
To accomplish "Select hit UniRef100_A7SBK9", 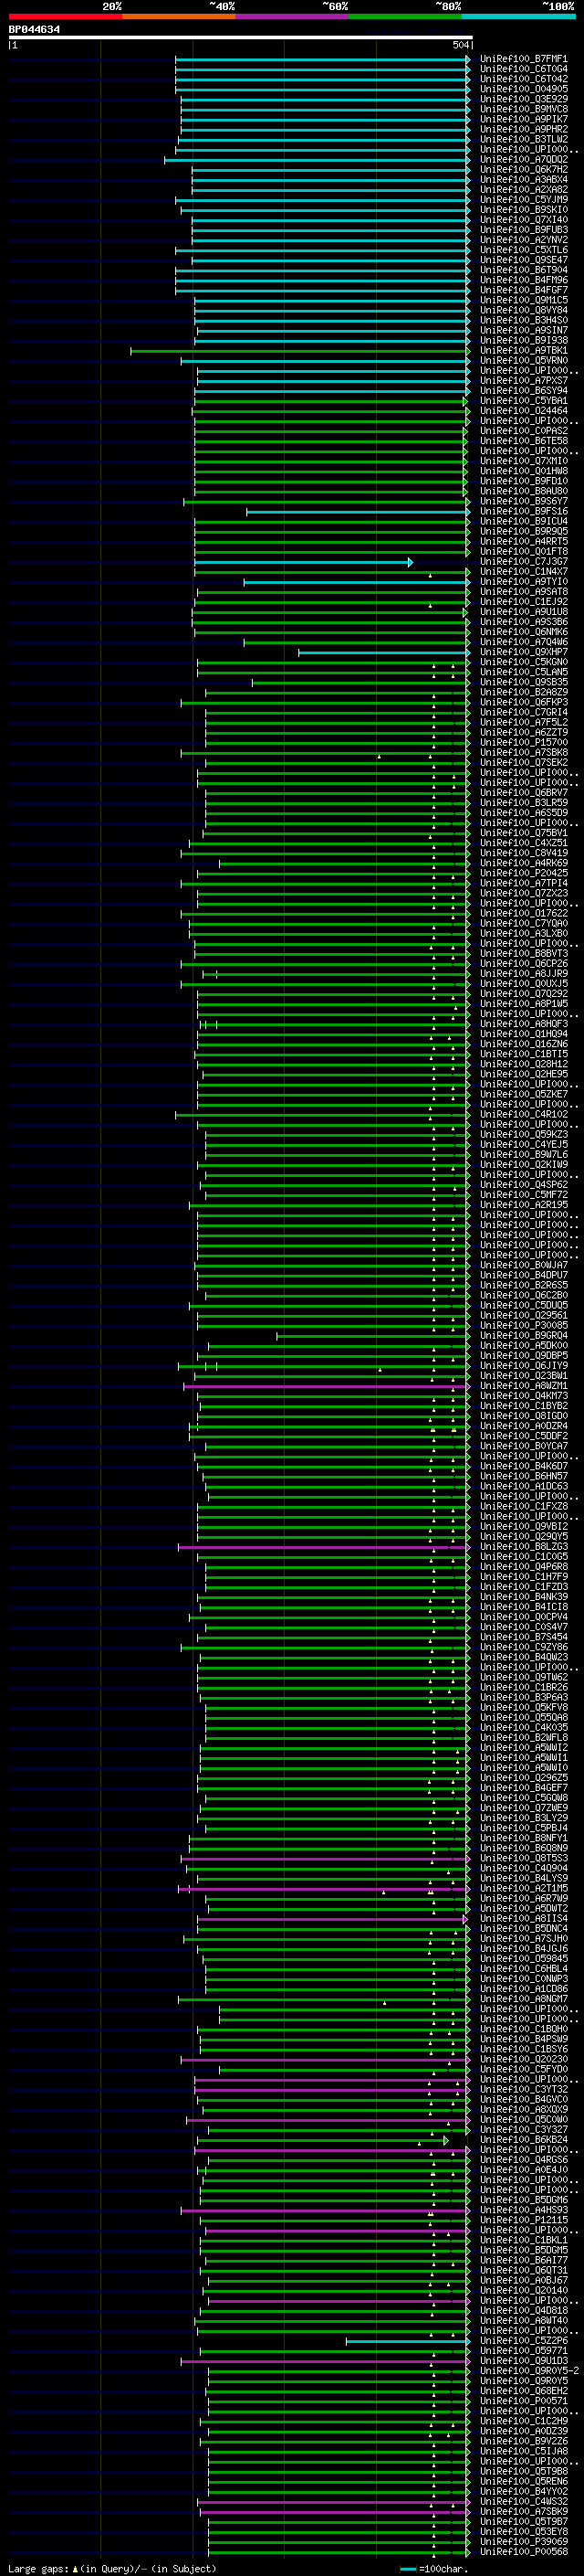I will coord(523,2512).
